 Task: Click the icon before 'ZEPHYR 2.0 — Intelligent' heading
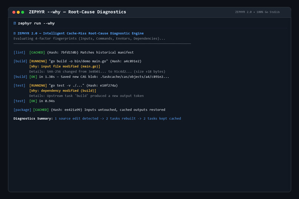(14, 33)
